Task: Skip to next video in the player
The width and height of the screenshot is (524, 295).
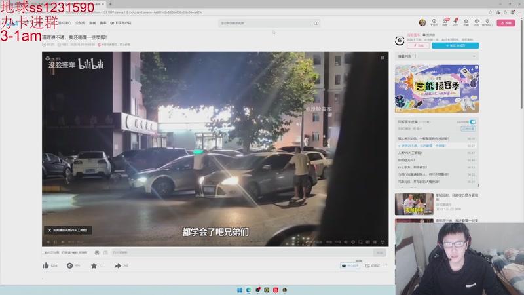Action: pyautogui.click(x=63, y=241)
